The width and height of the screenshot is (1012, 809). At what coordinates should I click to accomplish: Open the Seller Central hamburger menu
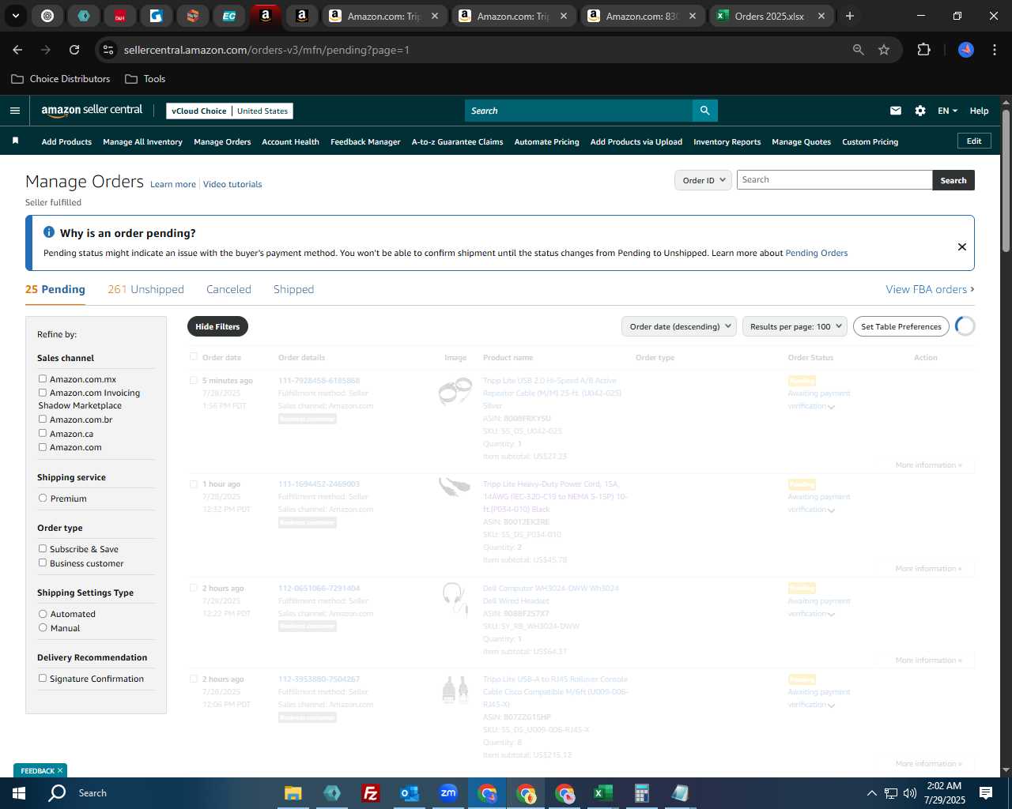(x=14, y=111)
